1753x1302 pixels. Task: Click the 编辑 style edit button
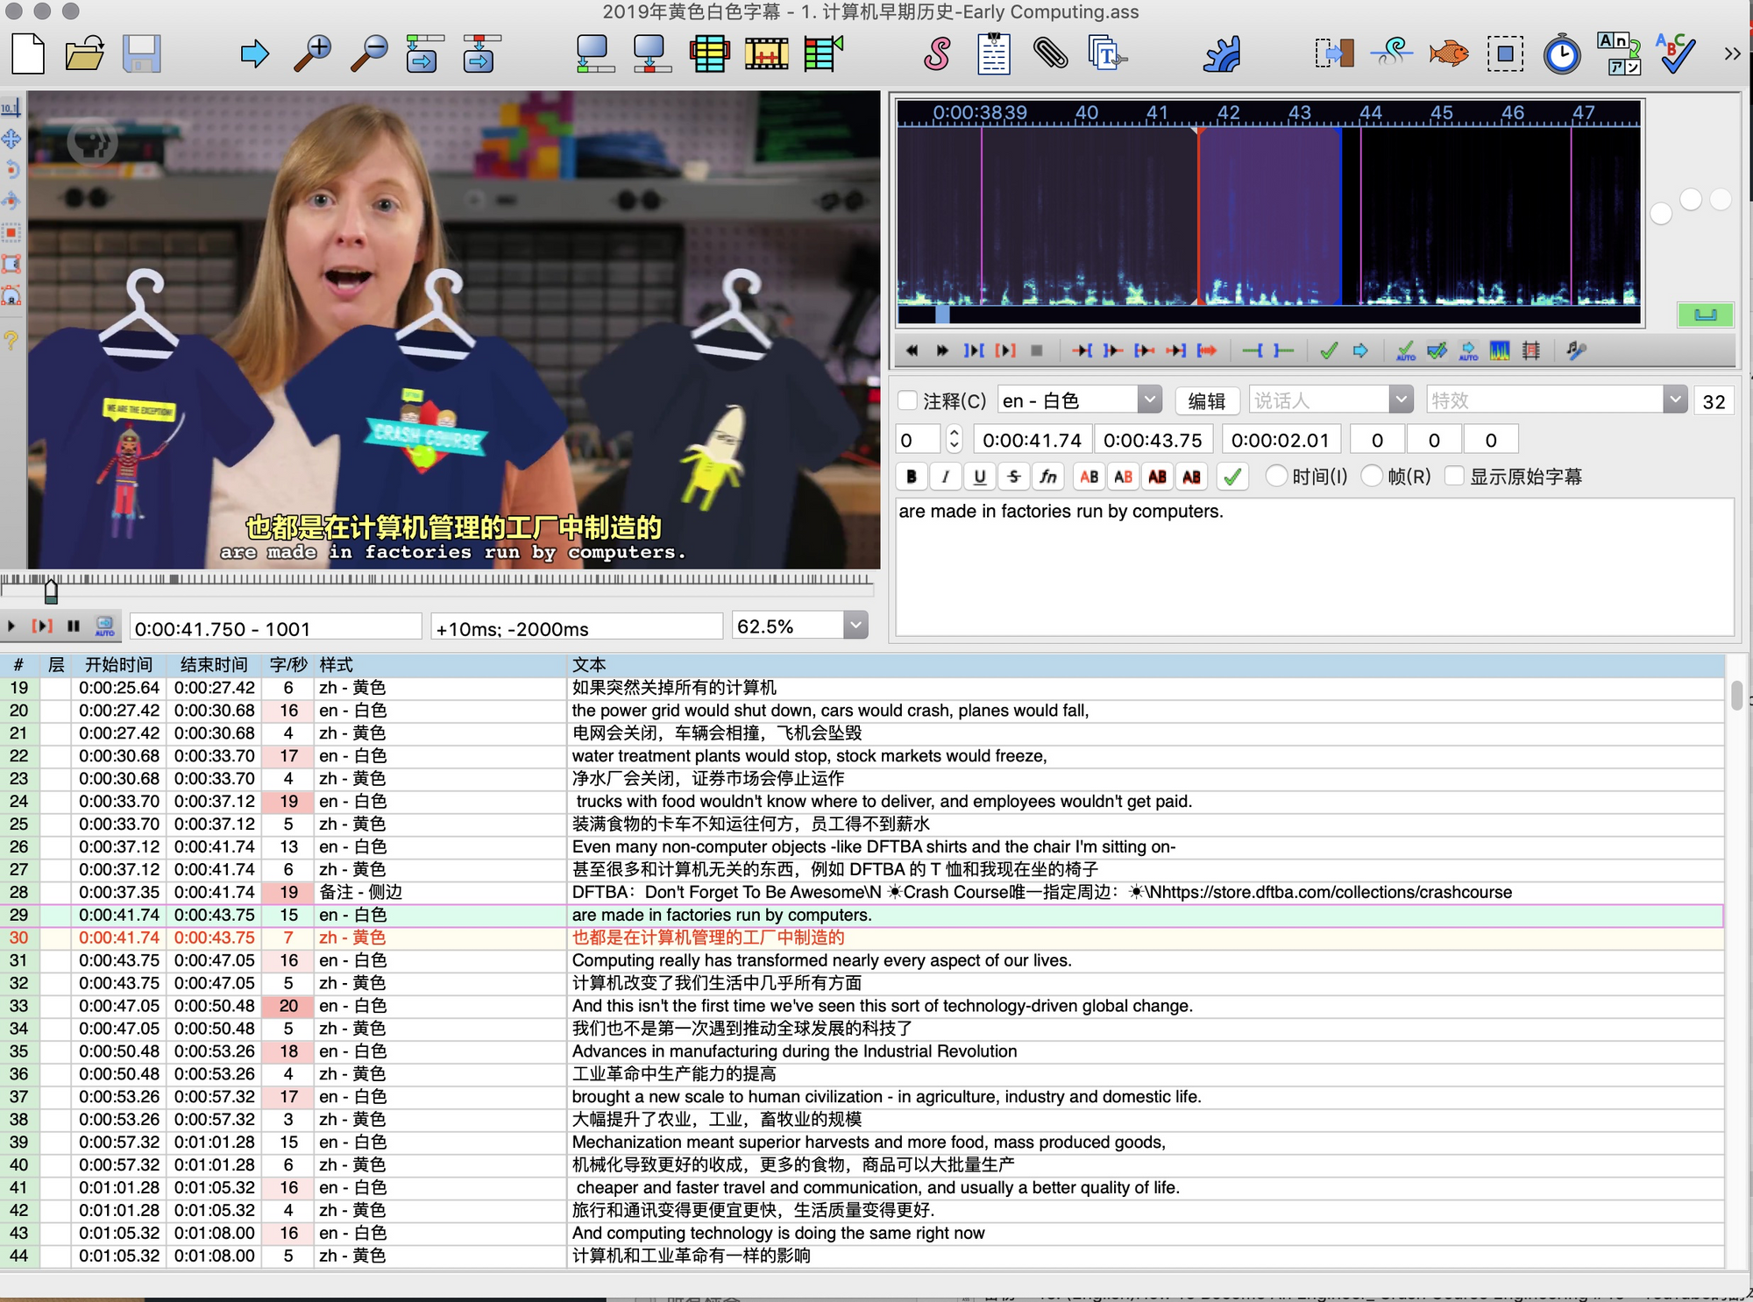pyautogui.click(x=1206, y=400)
